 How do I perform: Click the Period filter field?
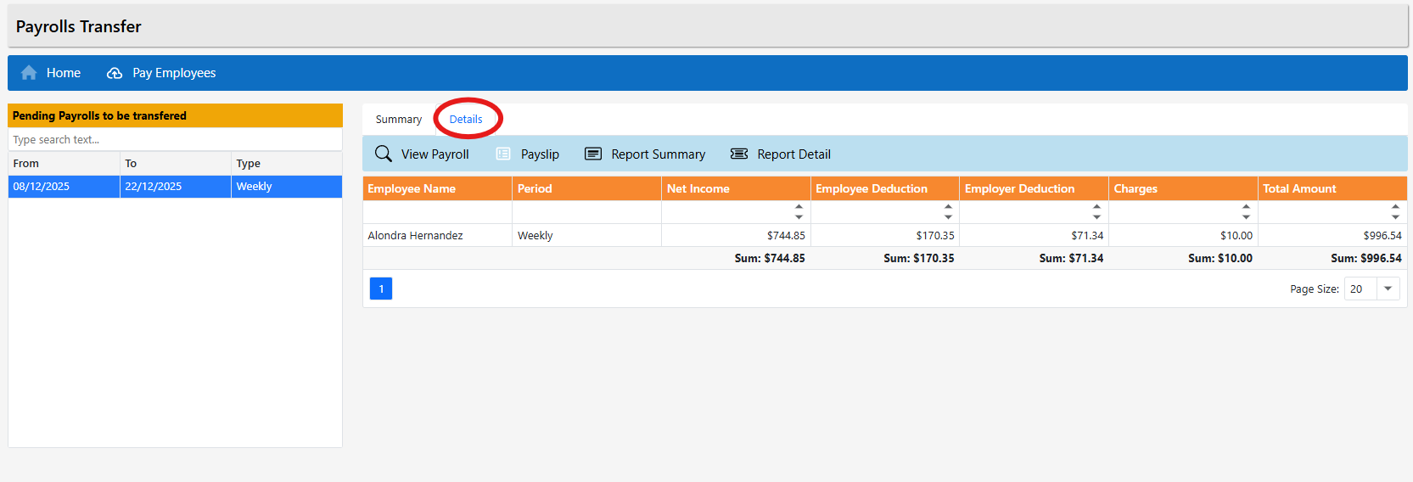[586, 212]
